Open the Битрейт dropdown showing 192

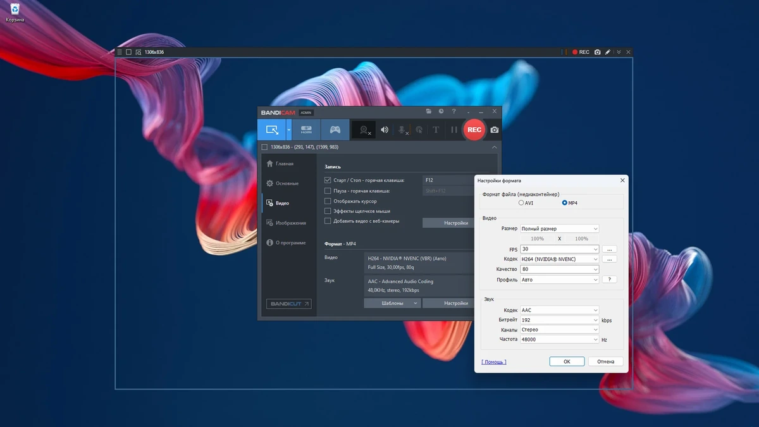tap(559, 320)
